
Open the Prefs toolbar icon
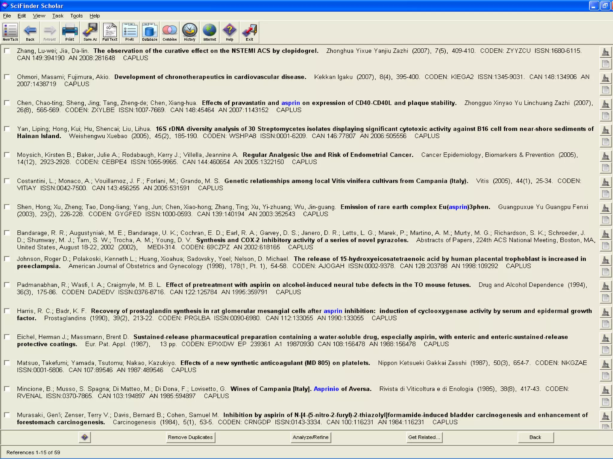coord(130,32)
